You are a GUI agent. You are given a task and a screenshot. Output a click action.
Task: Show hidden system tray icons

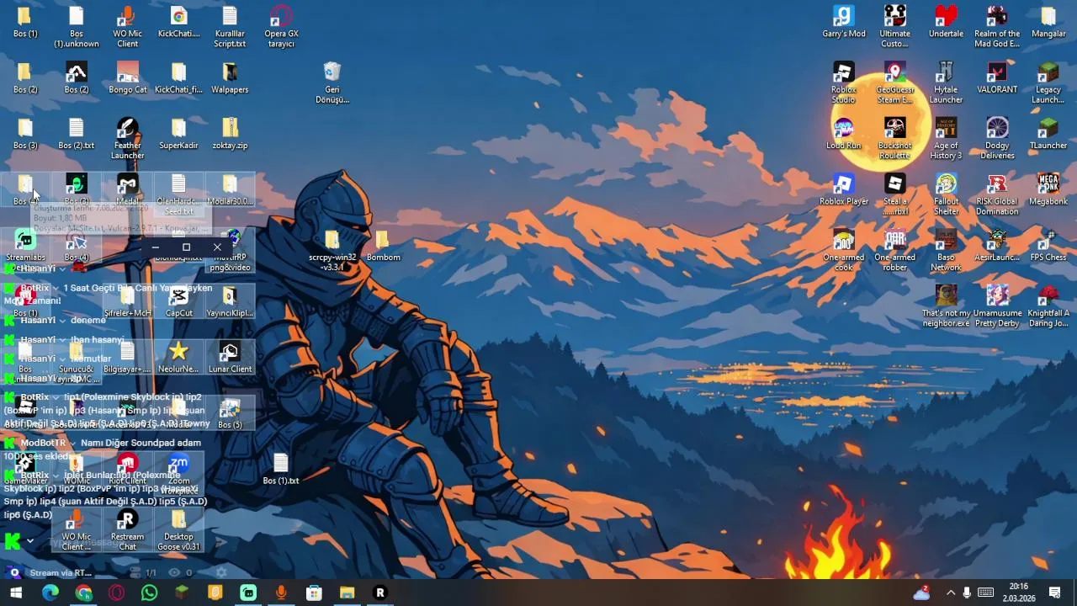[951, 593]
